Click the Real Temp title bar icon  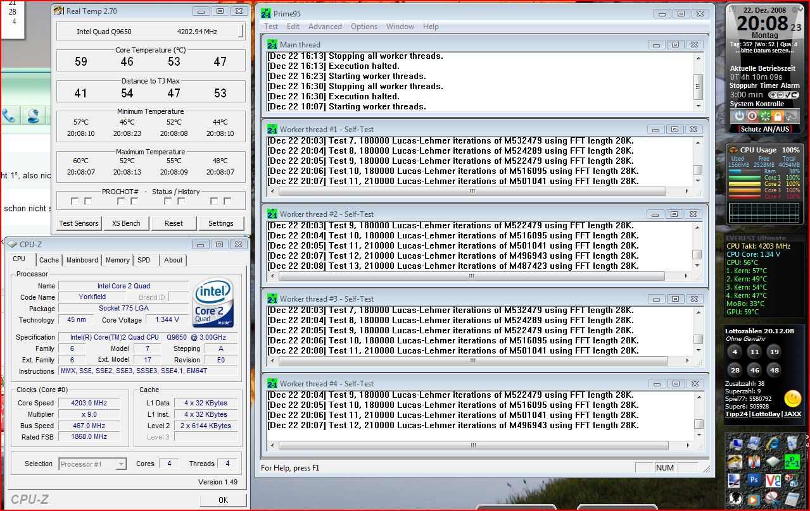click(59, 11)
